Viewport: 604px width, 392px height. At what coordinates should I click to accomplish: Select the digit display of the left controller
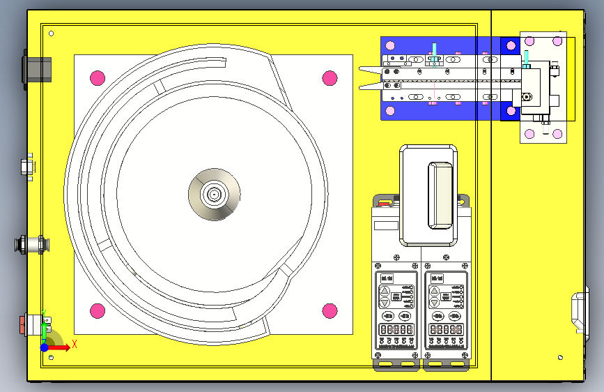[x=396, y=330]
